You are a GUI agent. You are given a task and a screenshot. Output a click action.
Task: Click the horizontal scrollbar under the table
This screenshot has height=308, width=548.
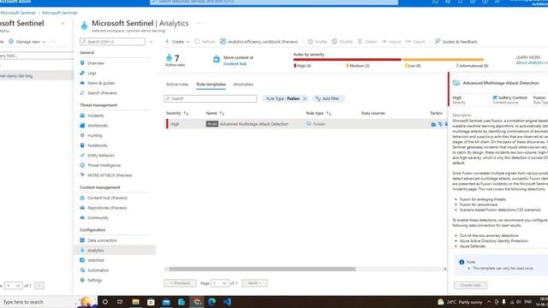261,269
